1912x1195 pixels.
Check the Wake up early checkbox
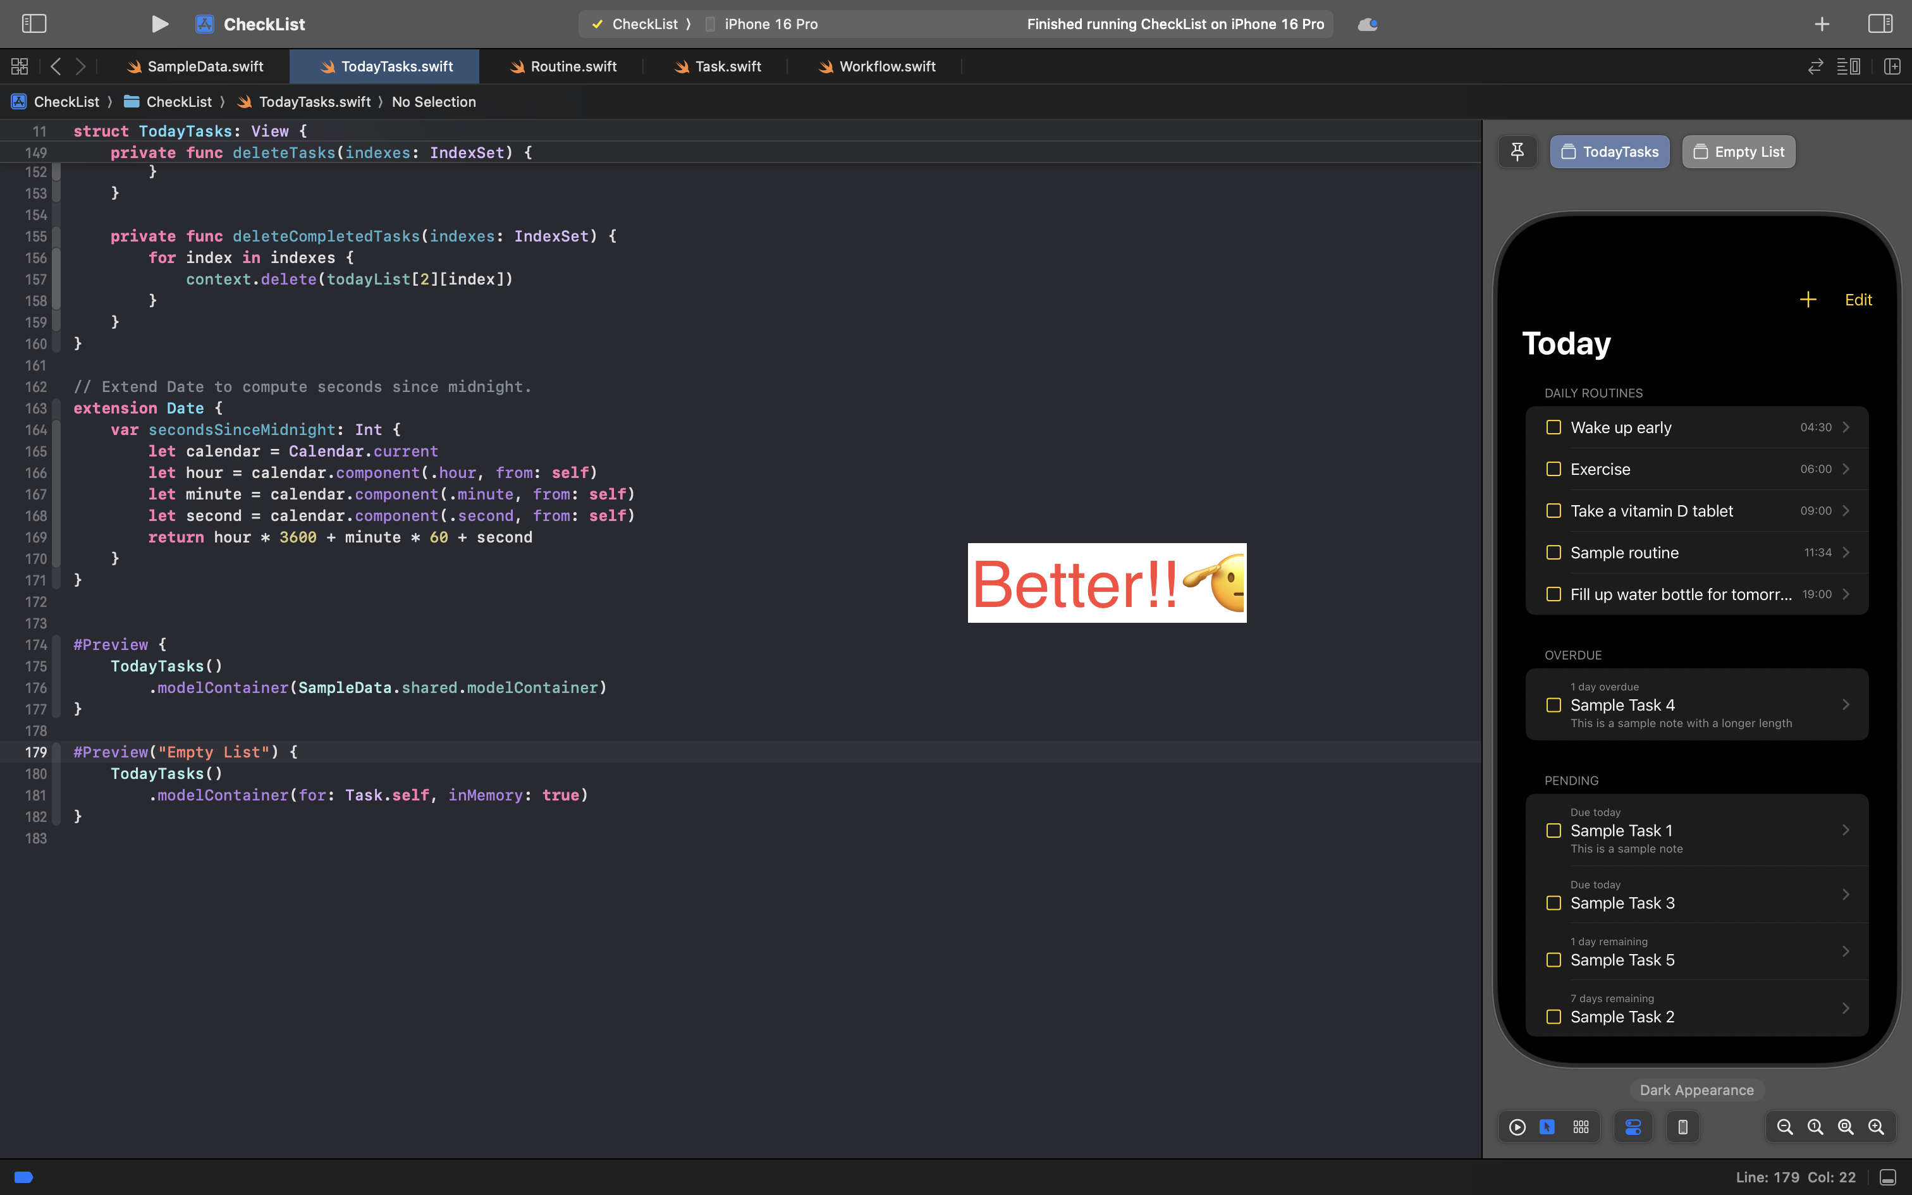(1554, 427)
